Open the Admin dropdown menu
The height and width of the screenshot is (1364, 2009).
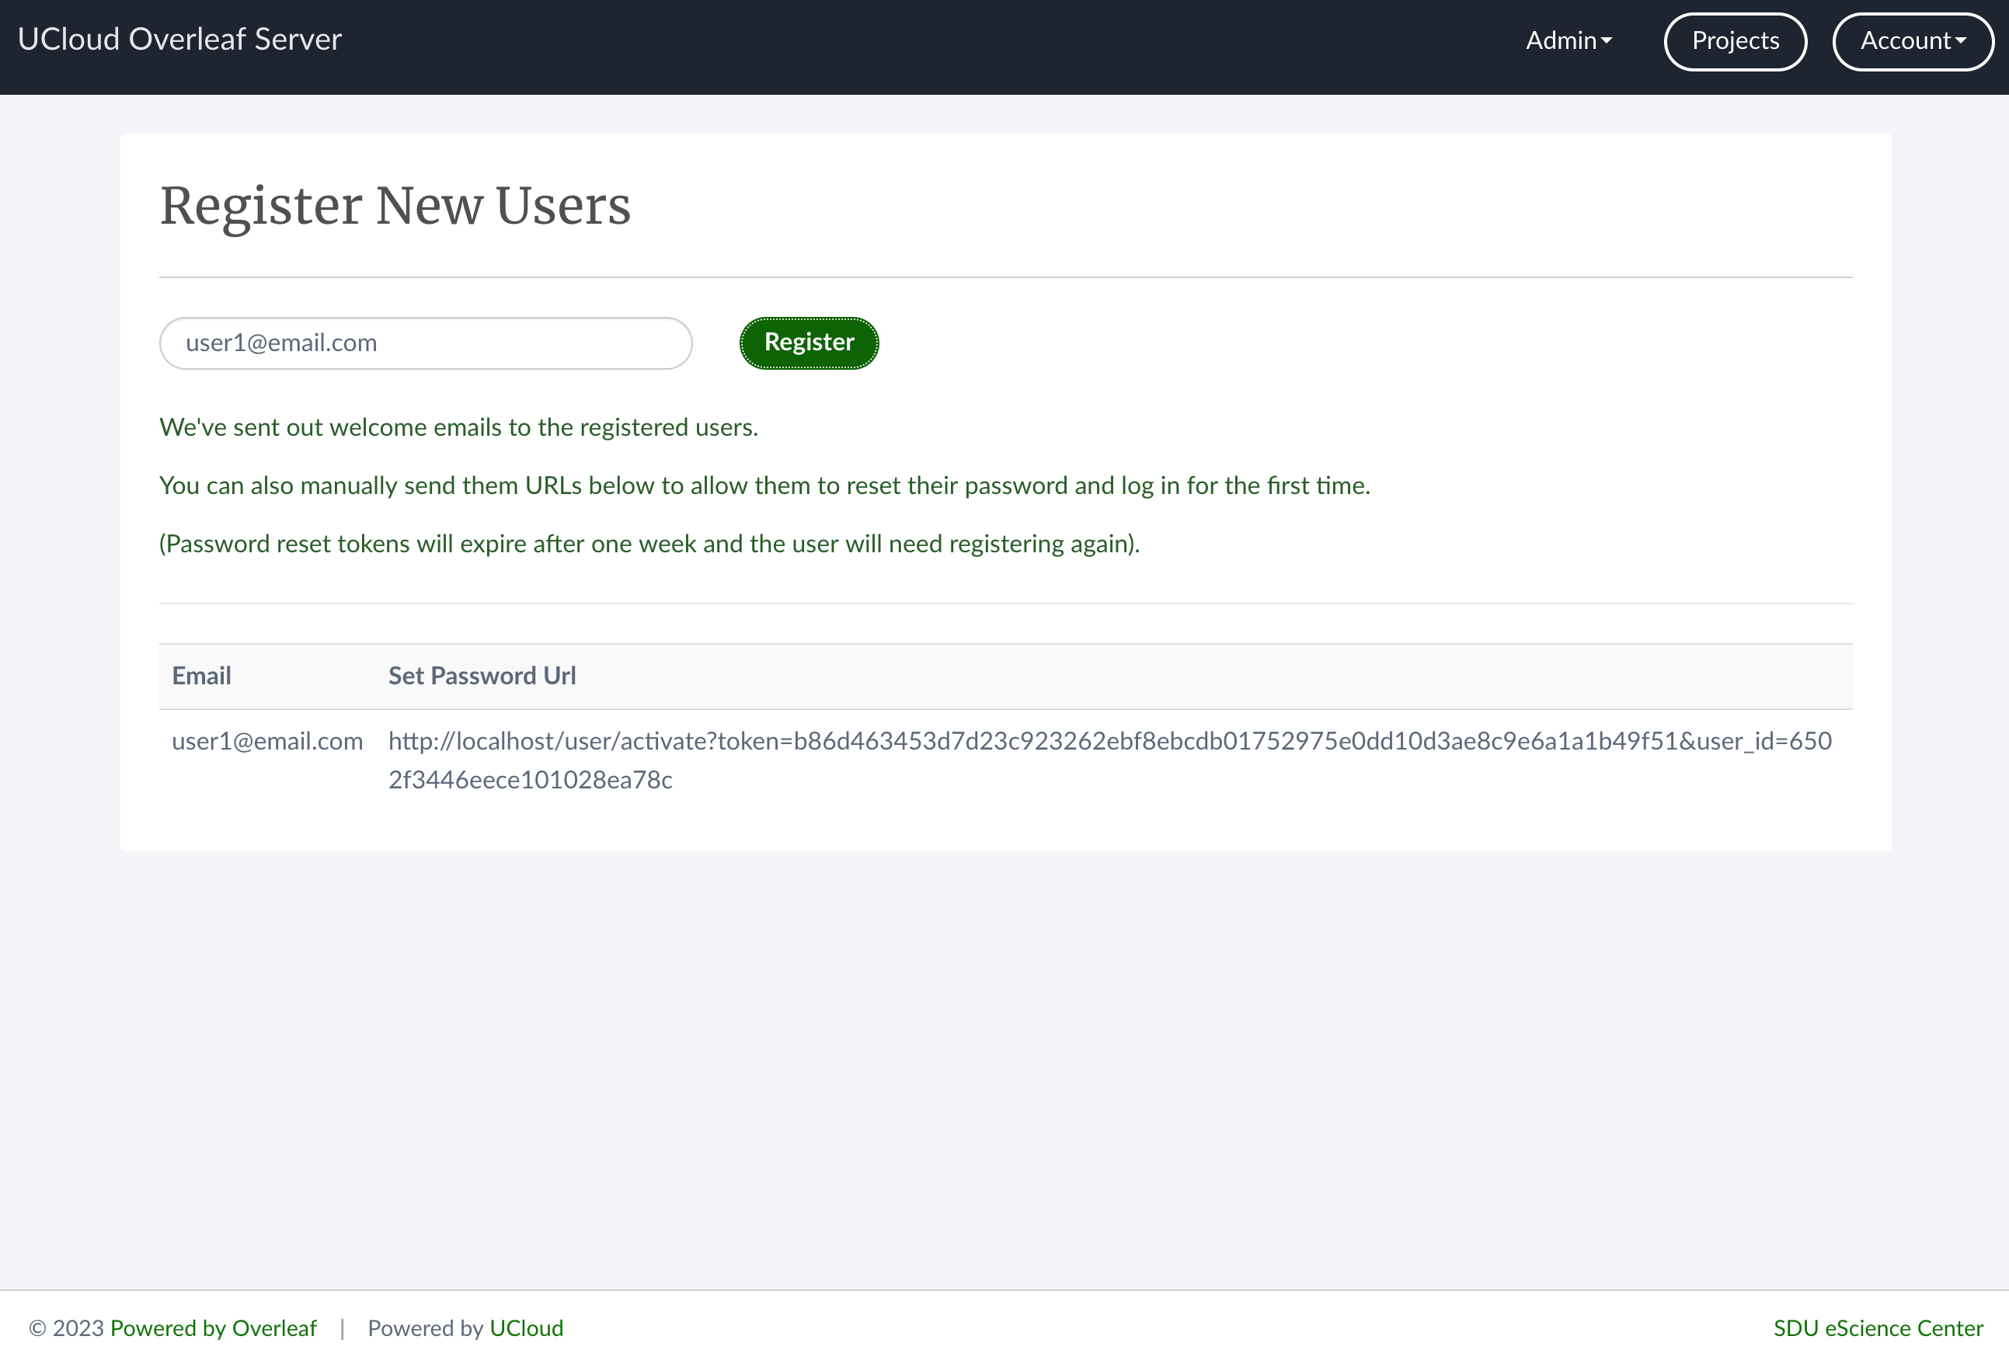[x=1569, y=40]
